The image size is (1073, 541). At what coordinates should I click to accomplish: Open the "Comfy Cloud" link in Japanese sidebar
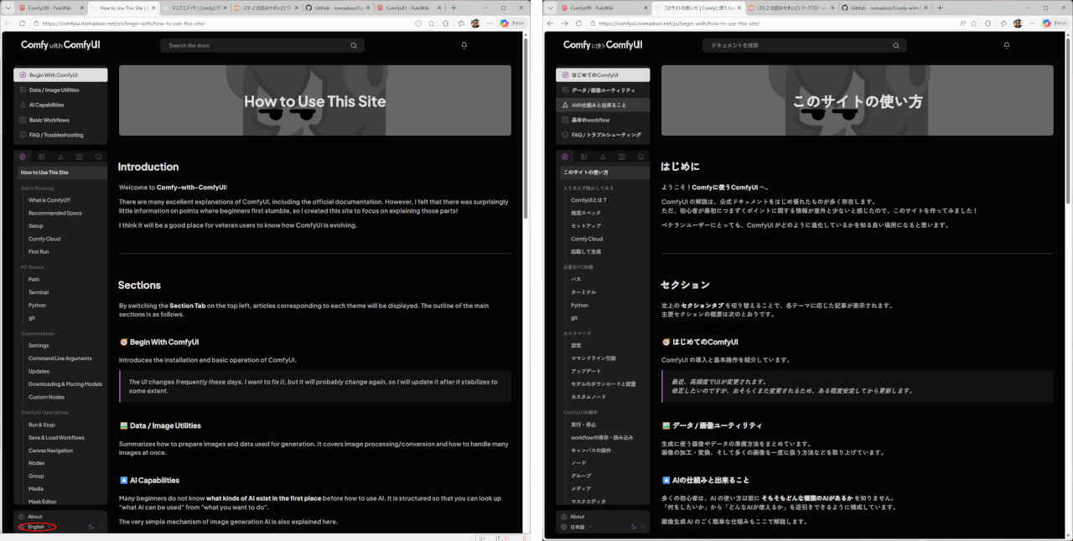587,239
